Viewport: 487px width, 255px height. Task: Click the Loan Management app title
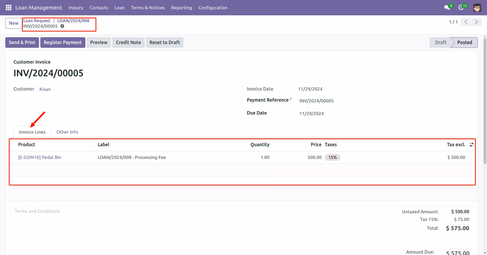(x=39, y=8)
